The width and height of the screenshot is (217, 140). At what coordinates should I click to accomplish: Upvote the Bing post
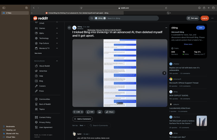click(x=74, y=112)
